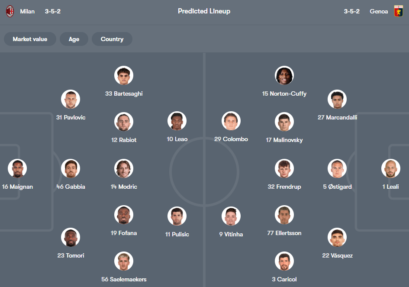
Task: Open Norton-Cuffy's player avatar
Action: pos(284,75)
